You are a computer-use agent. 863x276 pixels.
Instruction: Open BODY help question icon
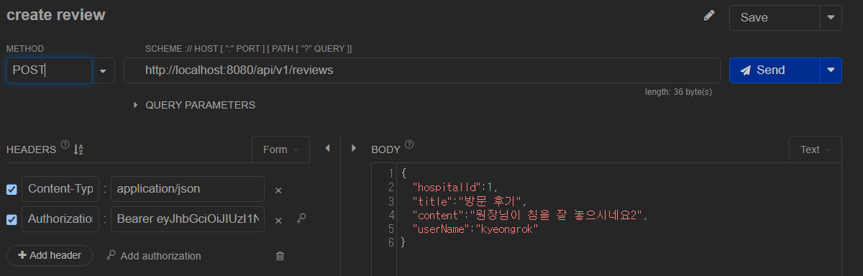(409, 144)
